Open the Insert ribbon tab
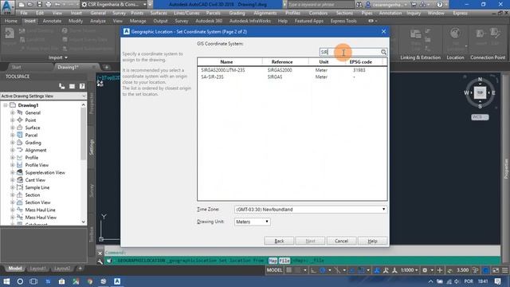510x287 pixels. pyautogui.click(x=30, y=21)
